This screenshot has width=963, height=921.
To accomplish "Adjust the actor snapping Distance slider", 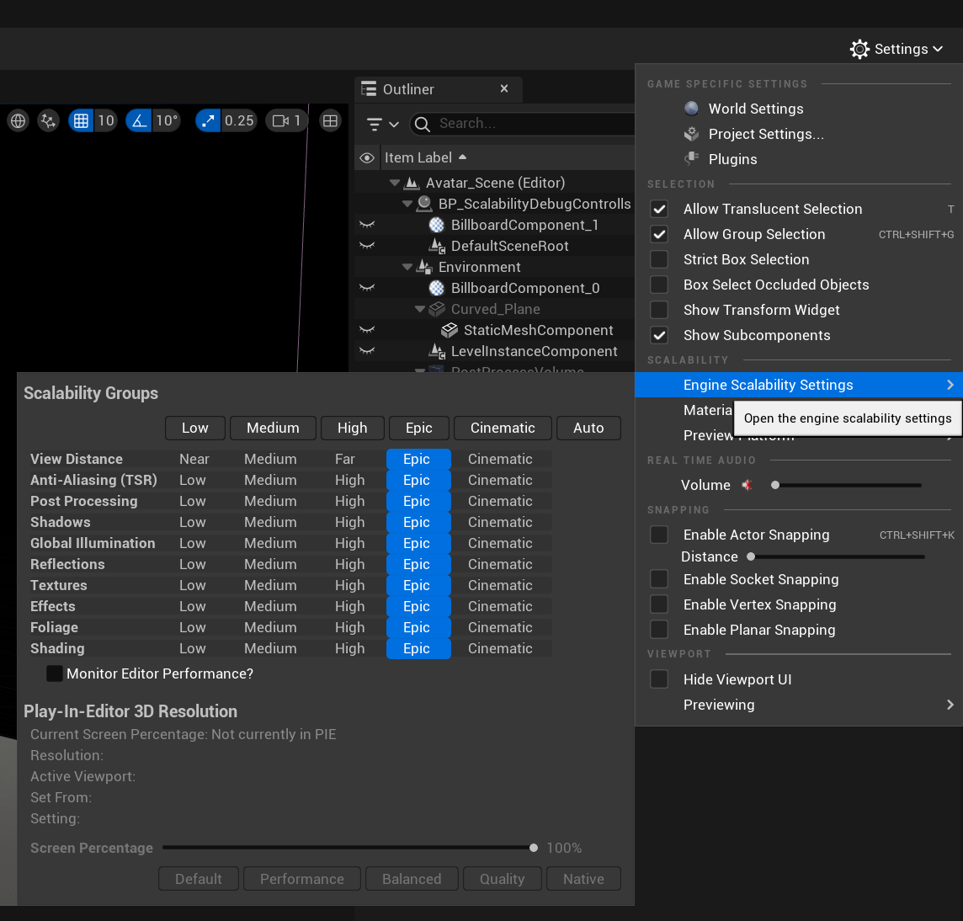I will click(838, 556).
